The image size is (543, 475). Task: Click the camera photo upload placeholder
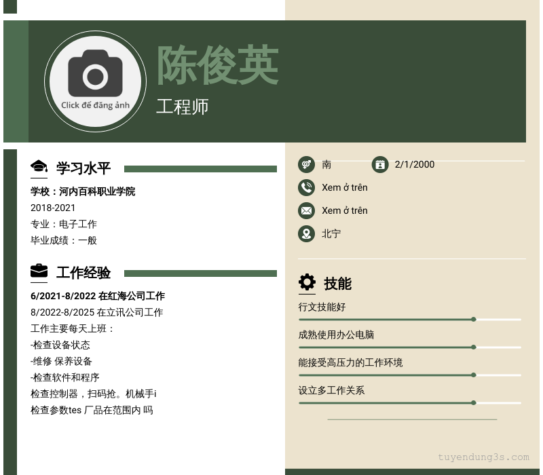click(x=95, y=81)
